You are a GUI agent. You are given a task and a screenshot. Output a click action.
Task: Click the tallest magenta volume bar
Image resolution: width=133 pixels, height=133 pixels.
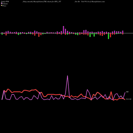click(x=64, y=30)
